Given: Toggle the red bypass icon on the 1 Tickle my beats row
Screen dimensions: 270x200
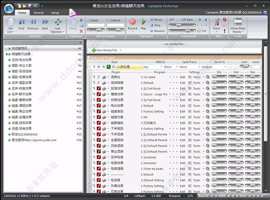Looking at the screenshot, I should pyautogui.click(x=99, y=169).
